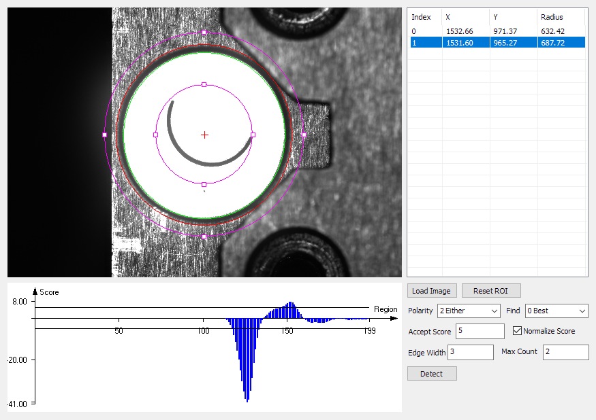Screen dimensions: 596x420
Task: Click the Accept Score input field
Action: click(480, 331)
